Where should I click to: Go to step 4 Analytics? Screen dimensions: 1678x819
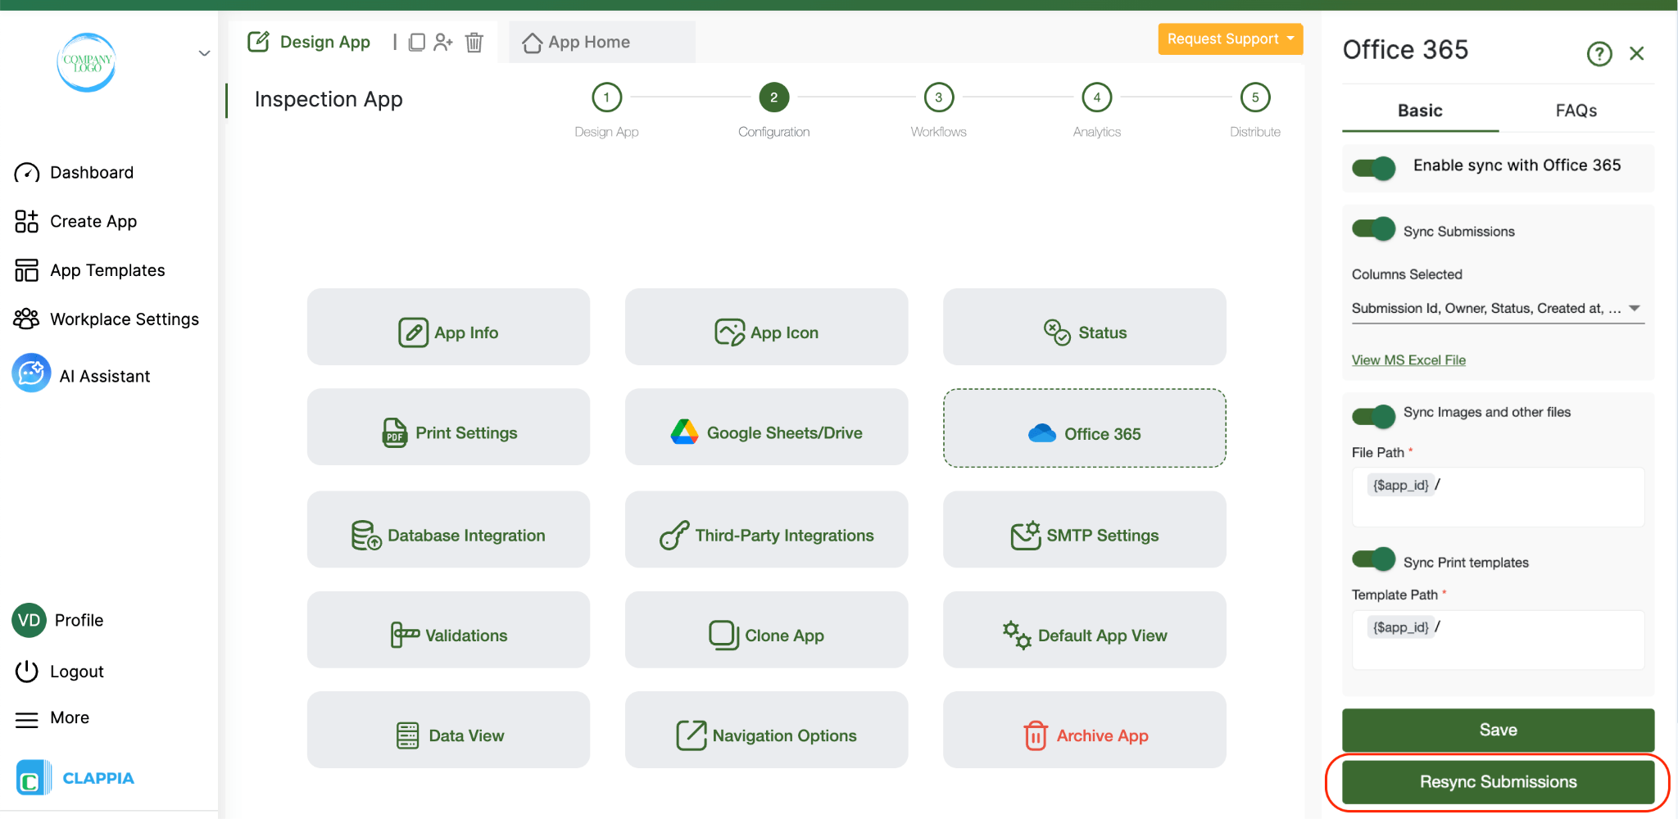(x=1097, y=97)
